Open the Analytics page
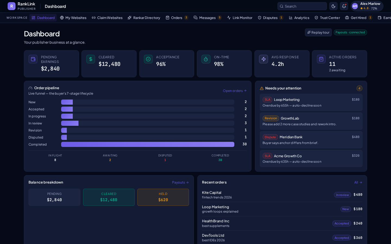 [x=299, y=18]
